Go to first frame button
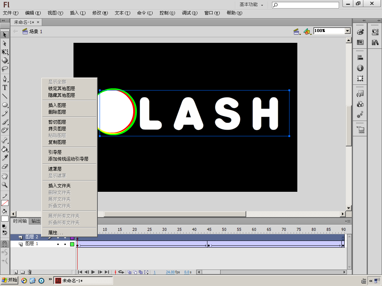Viewport: 382px width, 286px height. point(79,272)
